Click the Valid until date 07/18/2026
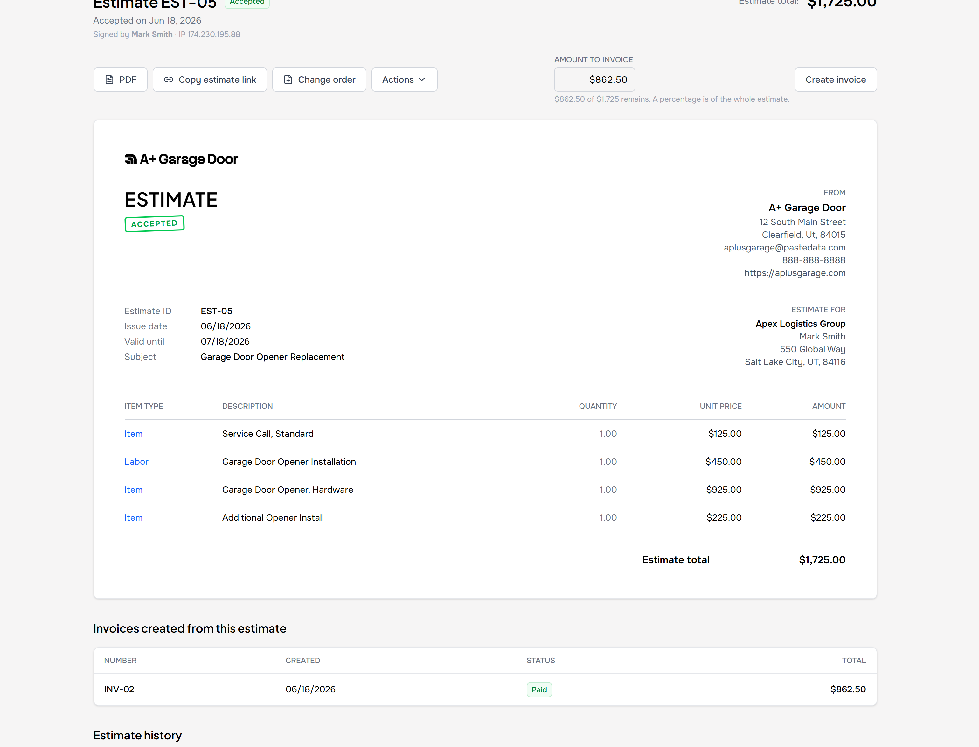The height and width of the screenshot is (747, 979). (225, 341)
